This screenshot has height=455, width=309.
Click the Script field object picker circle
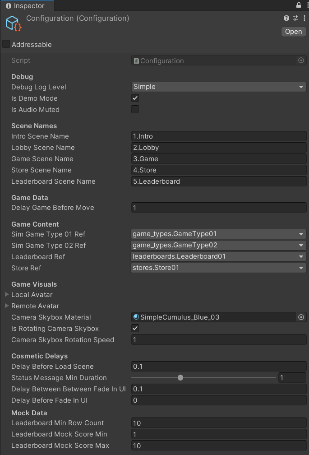tap(301, 60)
